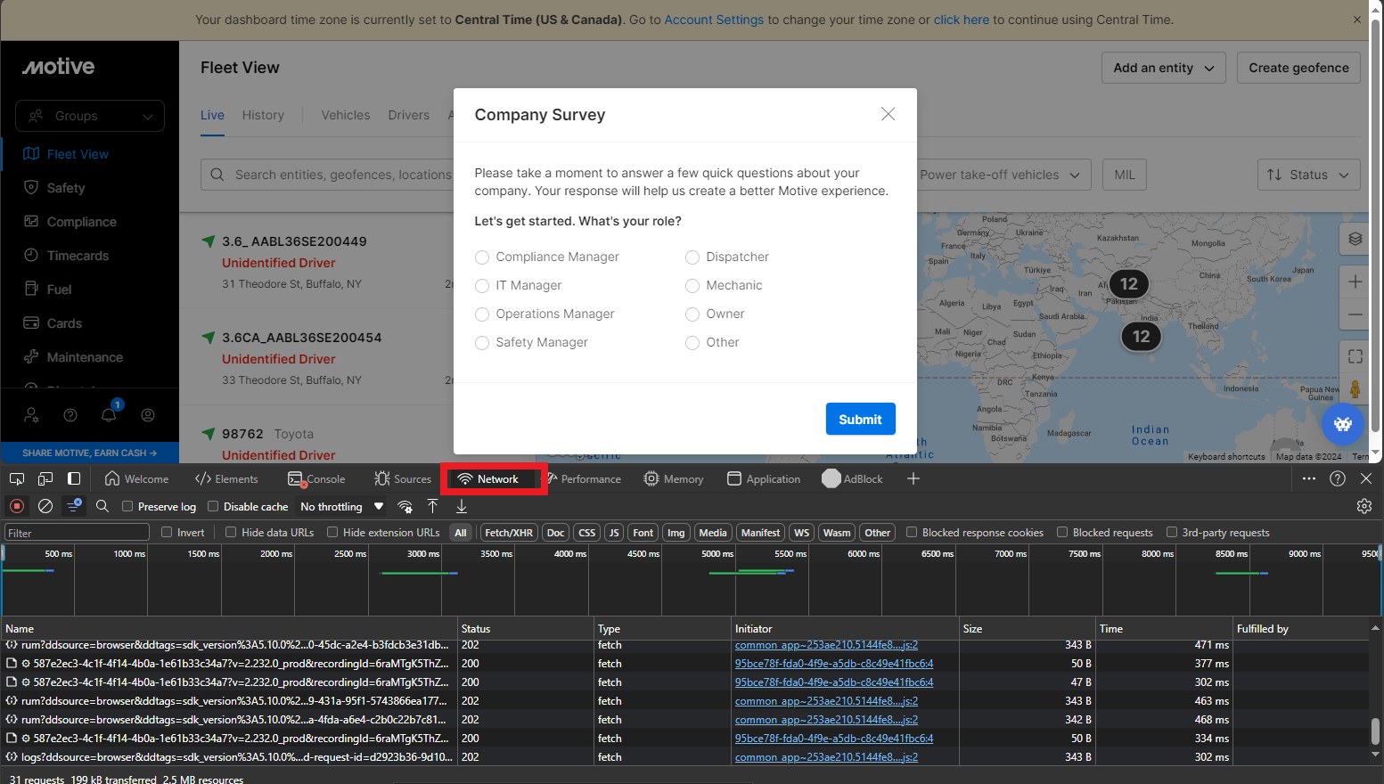Toggle the Invert filter checkbox

(167, 532)
